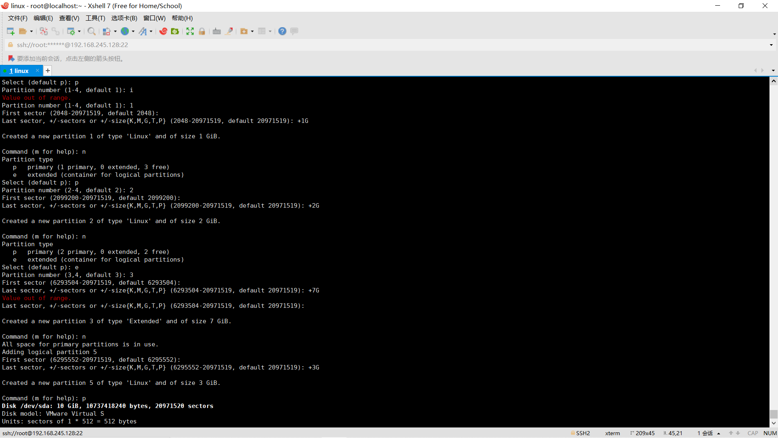Expand the globe encoding dropdown arrow

pyautogui.click(x=133, y=31)
